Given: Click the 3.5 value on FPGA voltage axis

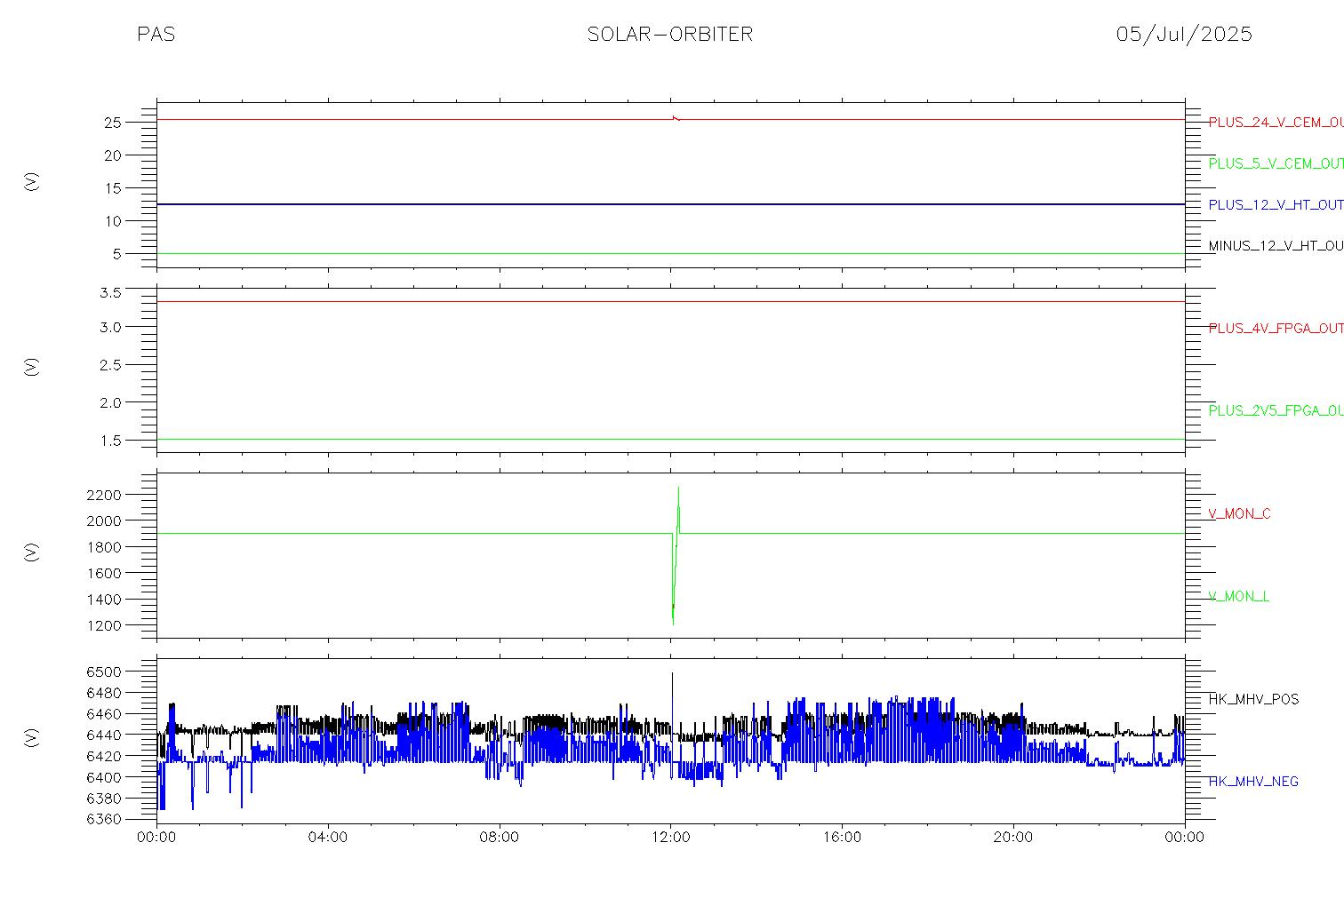Looking at the screenshot, I should point(110,293).
